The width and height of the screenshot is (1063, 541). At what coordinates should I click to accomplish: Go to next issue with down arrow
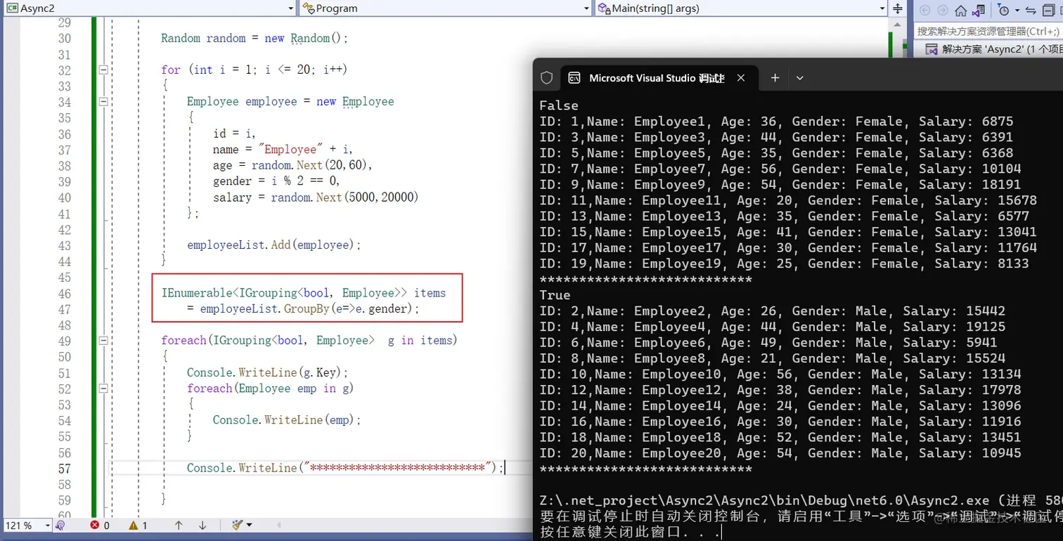[202, 526]
